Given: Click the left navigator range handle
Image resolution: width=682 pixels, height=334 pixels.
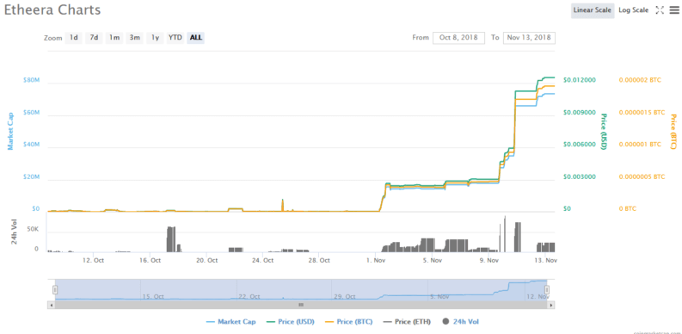Looking at the screenshot, I should (55, 289).
